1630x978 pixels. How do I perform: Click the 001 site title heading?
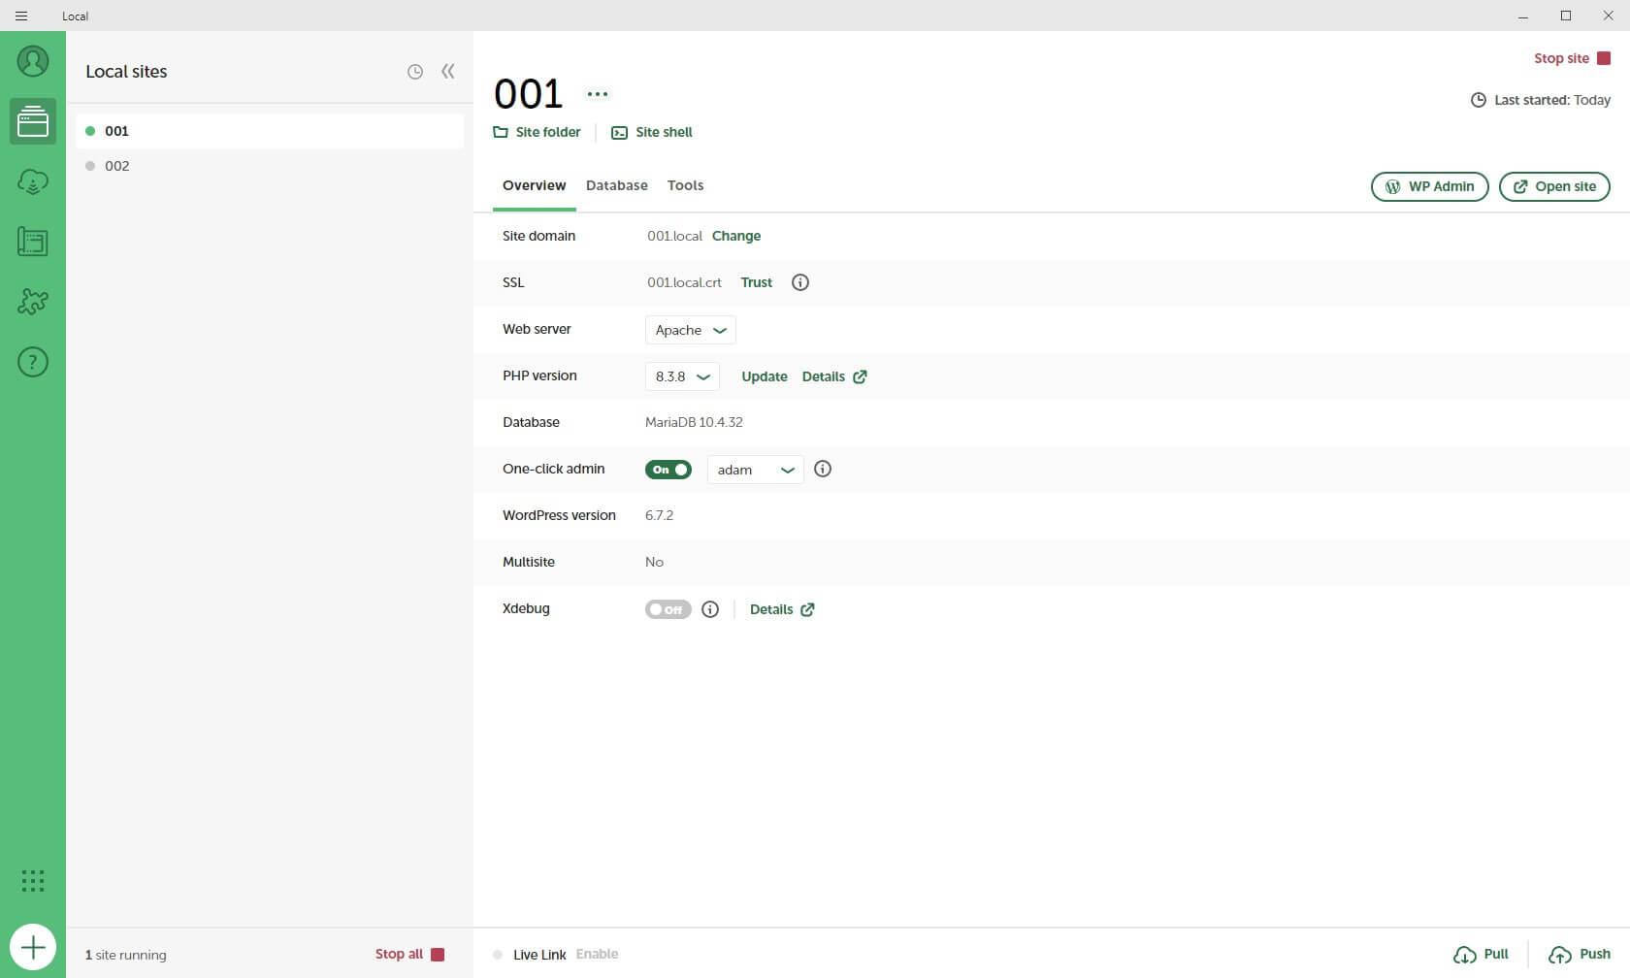(529, 94)
